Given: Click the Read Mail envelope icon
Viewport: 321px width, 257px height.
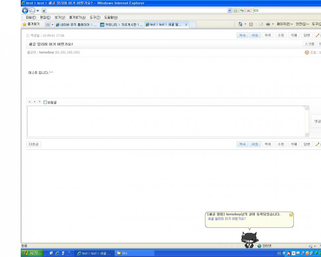Looking at the screenshot, I should [x=261, y=24].
